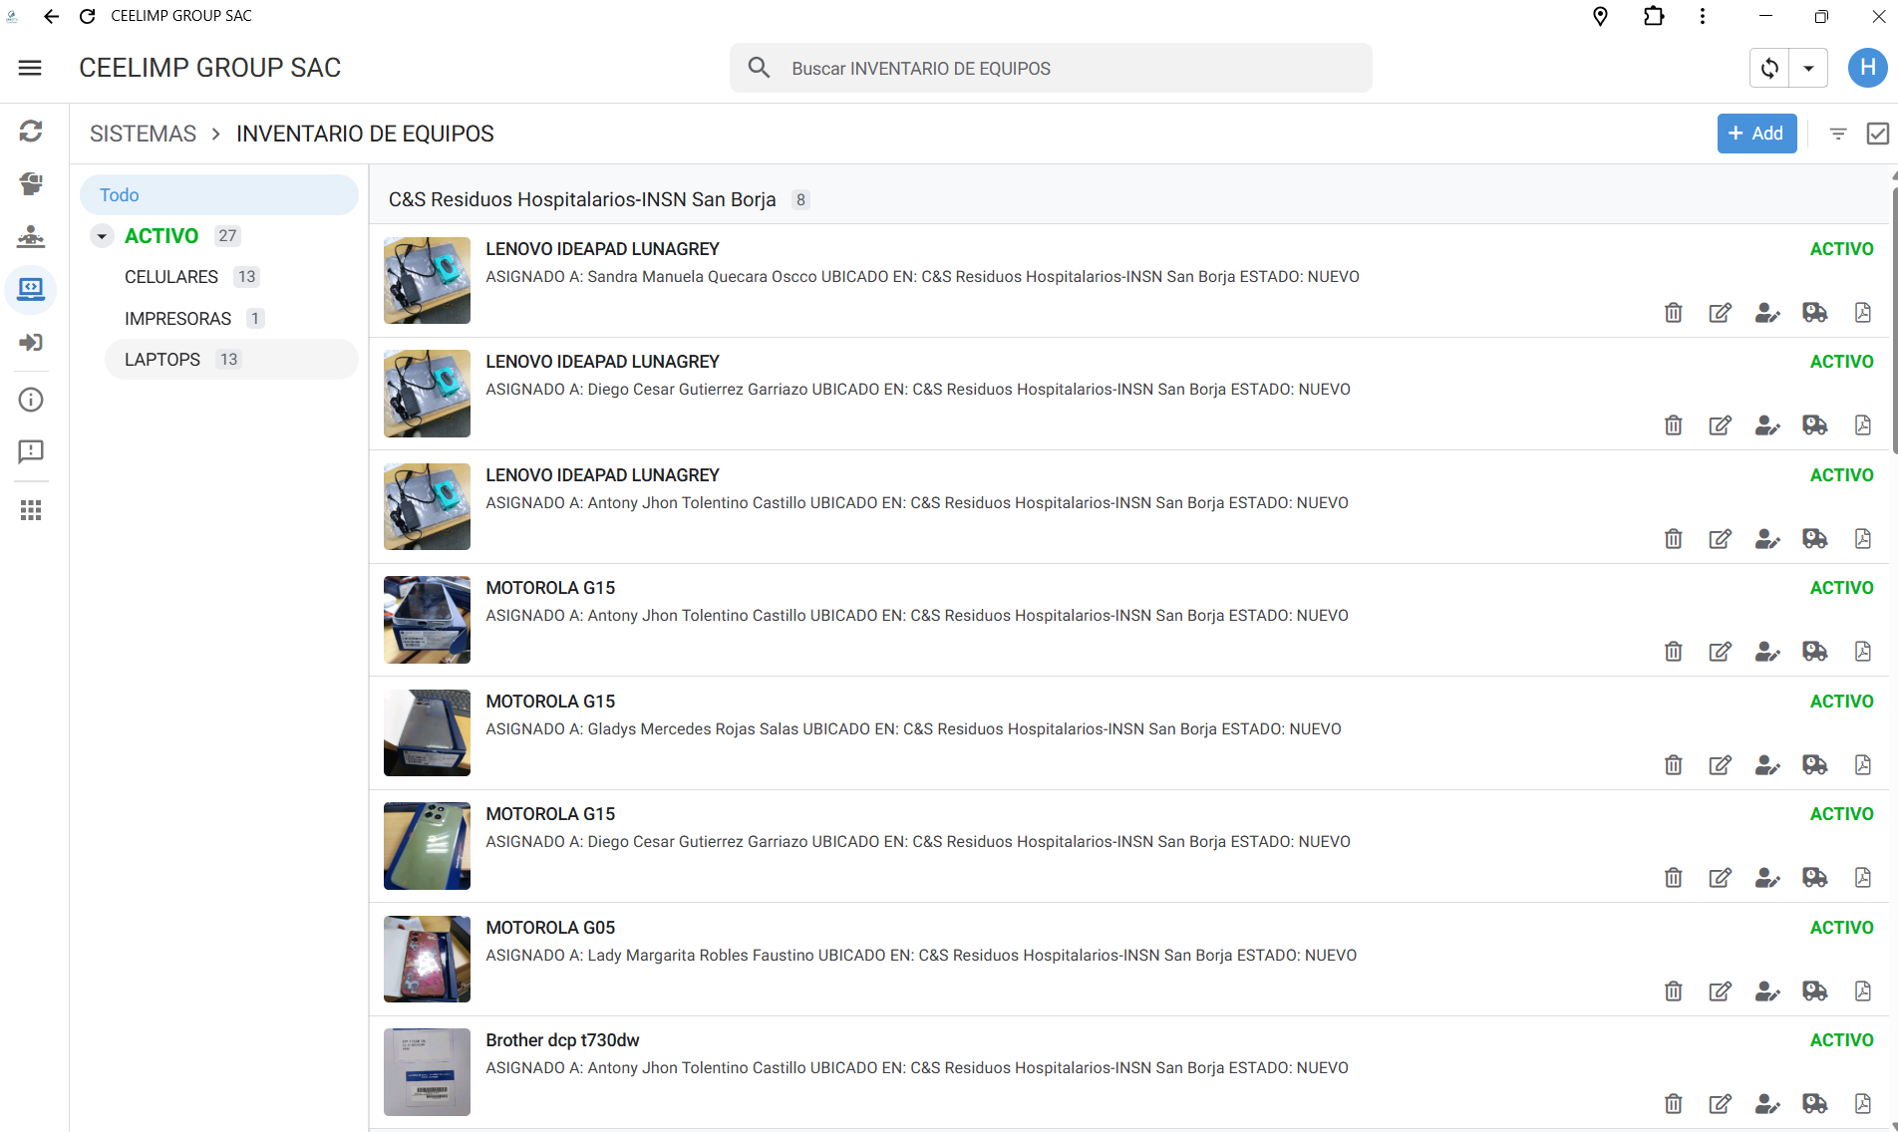1898x1132 pixels.
Task: Select the Todo filter
Action: pos(219,195)
